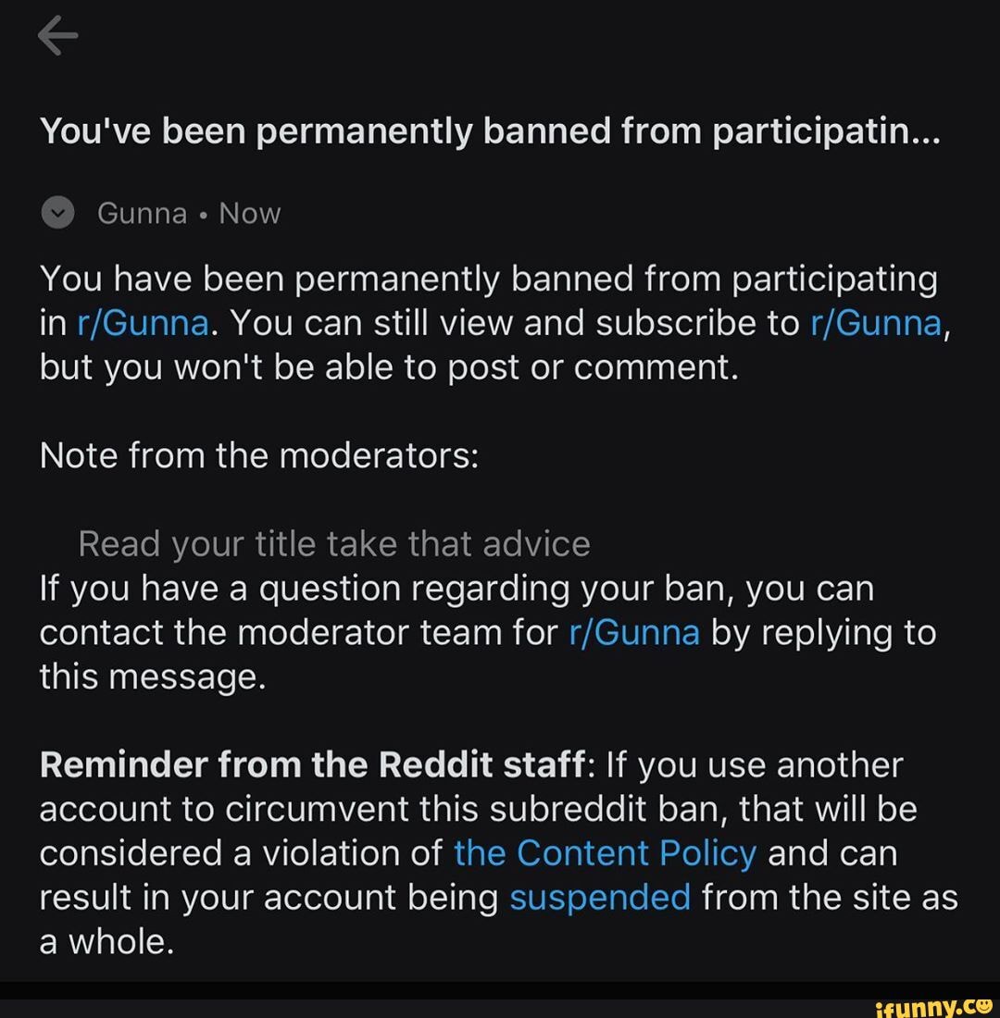
Task: Click the bullet separator between Gunna and Now
Action: [202, 212]
